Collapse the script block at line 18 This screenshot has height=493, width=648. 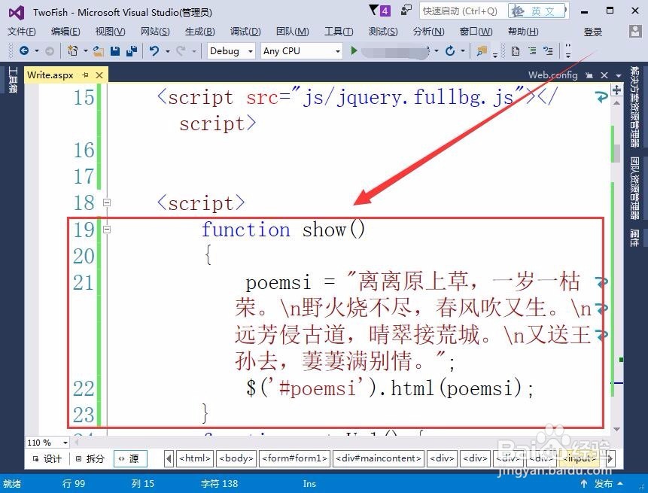tap(107, 202)
